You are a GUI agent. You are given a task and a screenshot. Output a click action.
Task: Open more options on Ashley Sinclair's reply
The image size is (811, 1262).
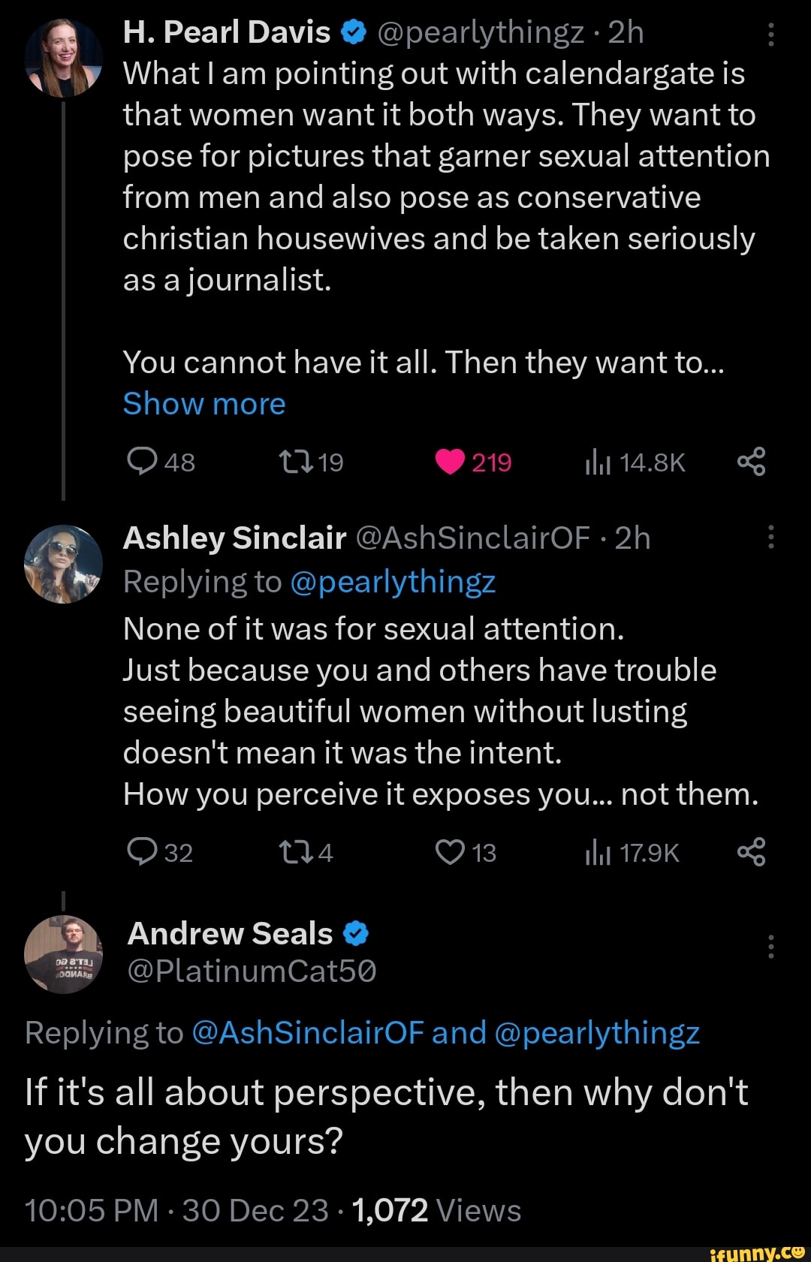[770, 538]
